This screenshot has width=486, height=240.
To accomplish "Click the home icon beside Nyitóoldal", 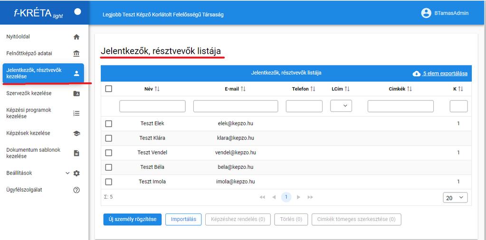I will tap(76, 37).
